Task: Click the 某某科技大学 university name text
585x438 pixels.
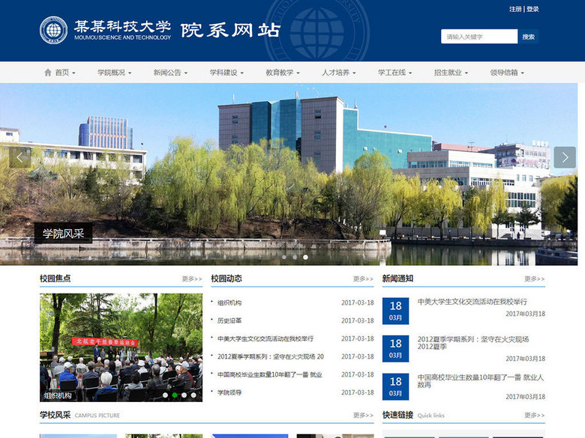Action: point(122,26)
